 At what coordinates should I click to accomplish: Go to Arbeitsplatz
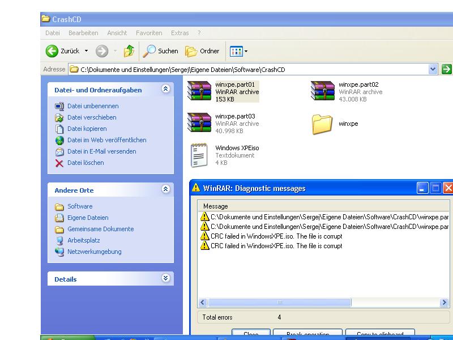tap(84, 240)
